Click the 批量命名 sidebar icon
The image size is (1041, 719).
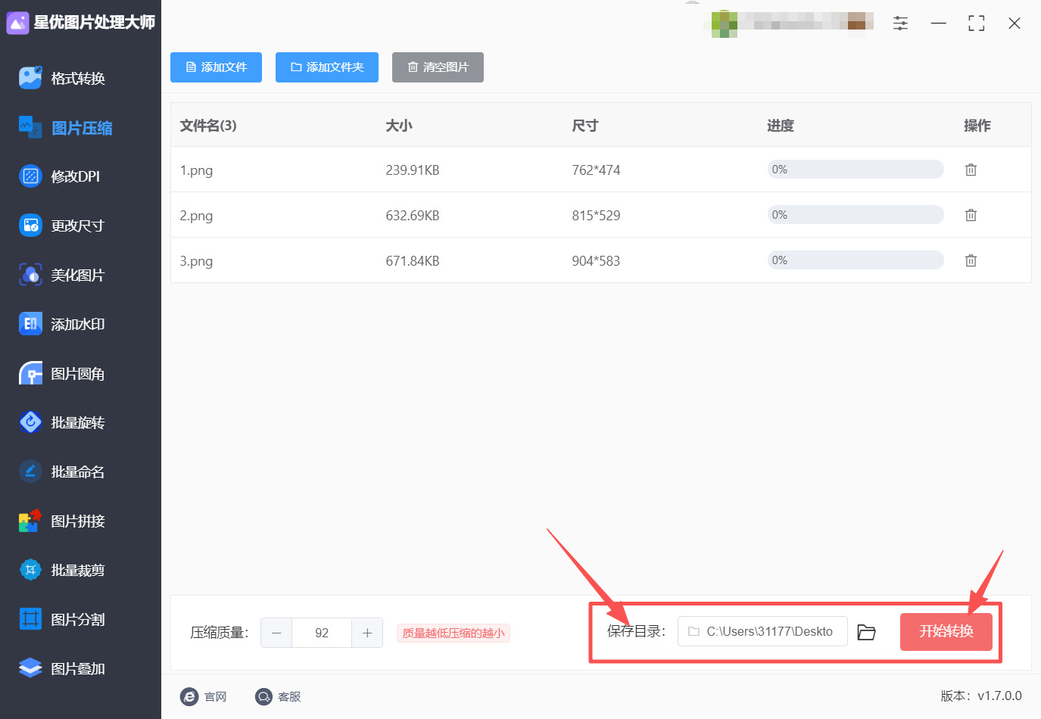click(x=30, y=472)
